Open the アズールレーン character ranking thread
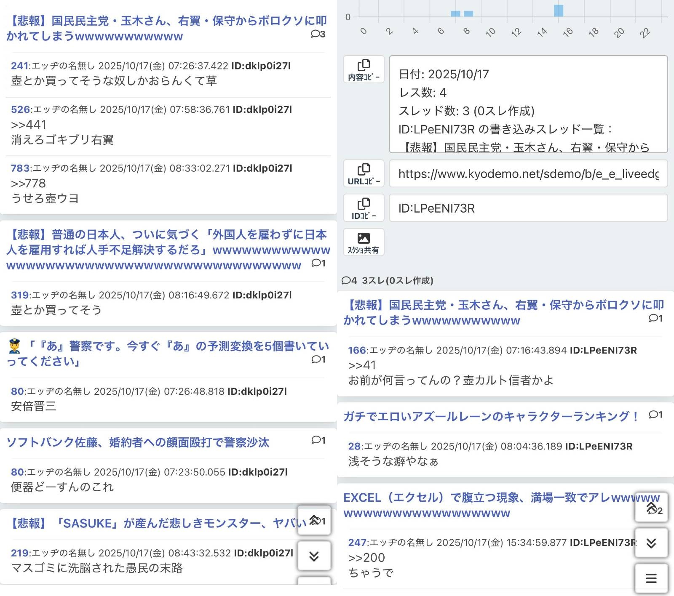This screenshot has width=674, height=596. (x=491, y=417)
